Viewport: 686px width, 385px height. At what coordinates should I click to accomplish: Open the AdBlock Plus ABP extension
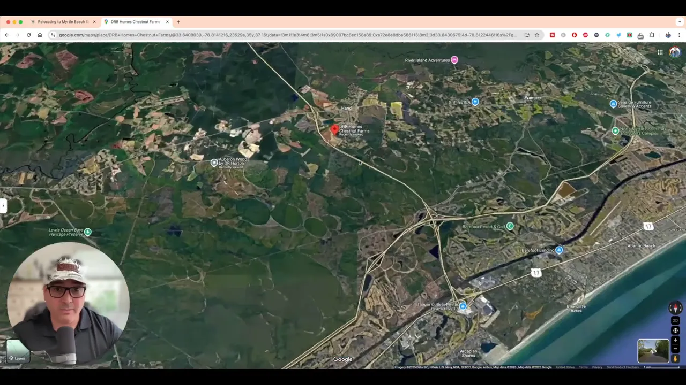[x=585, y=35]
